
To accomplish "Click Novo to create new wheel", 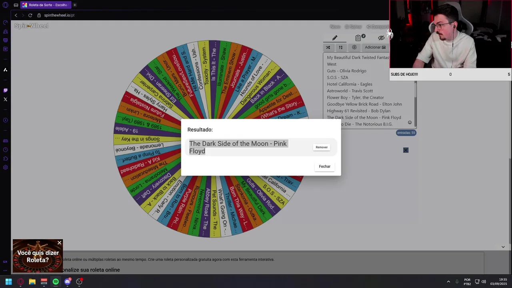I will click(335, 27).
